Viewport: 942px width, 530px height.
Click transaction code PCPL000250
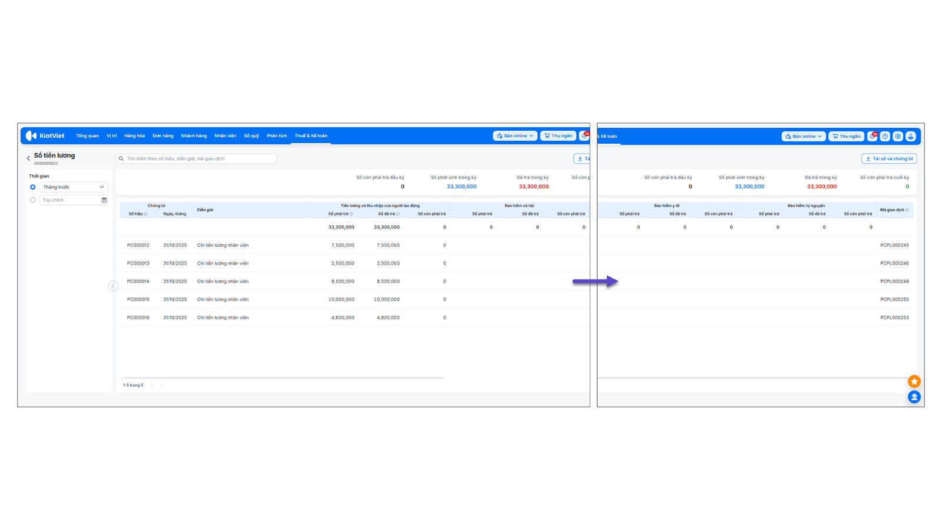pyautogui.click(x=894, y=300)
